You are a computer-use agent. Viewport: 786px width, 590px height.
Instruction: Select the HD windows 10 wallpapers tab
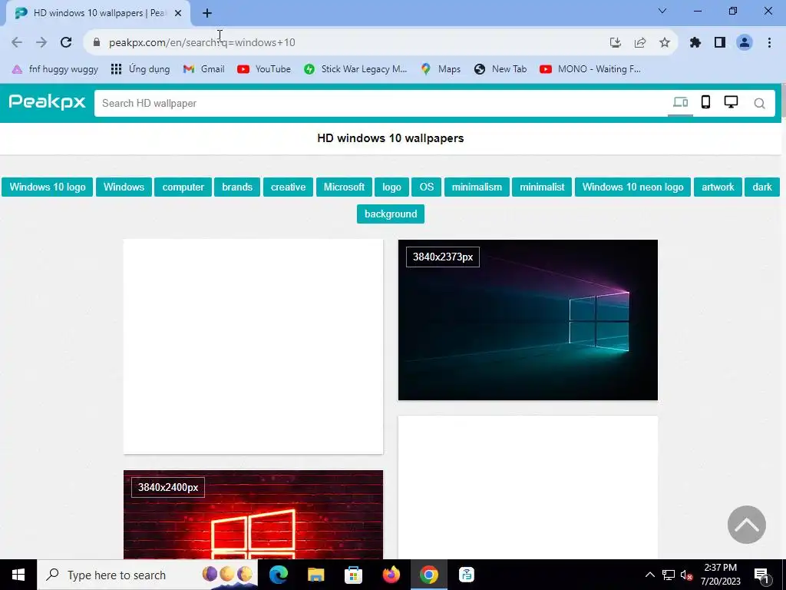pyautogui.click(x=97, y=14)
